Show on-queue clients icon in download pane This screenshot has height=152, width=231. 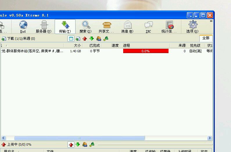click(99, 39)
